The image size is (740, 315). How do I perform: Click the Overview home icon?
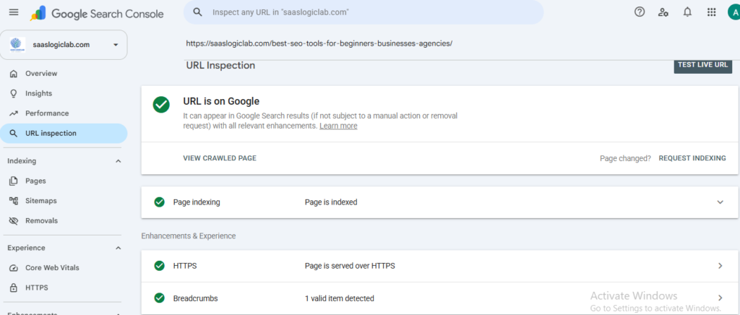14,74
